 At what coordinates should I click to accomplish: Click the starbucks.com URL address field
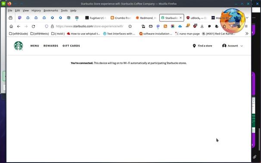[x=90, y=26]
